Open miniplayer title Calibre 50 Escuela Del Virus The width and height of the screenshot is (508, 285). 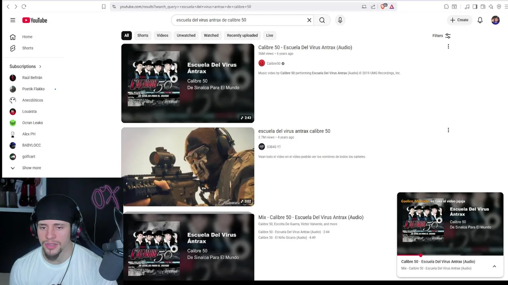(x=438, y=262)
